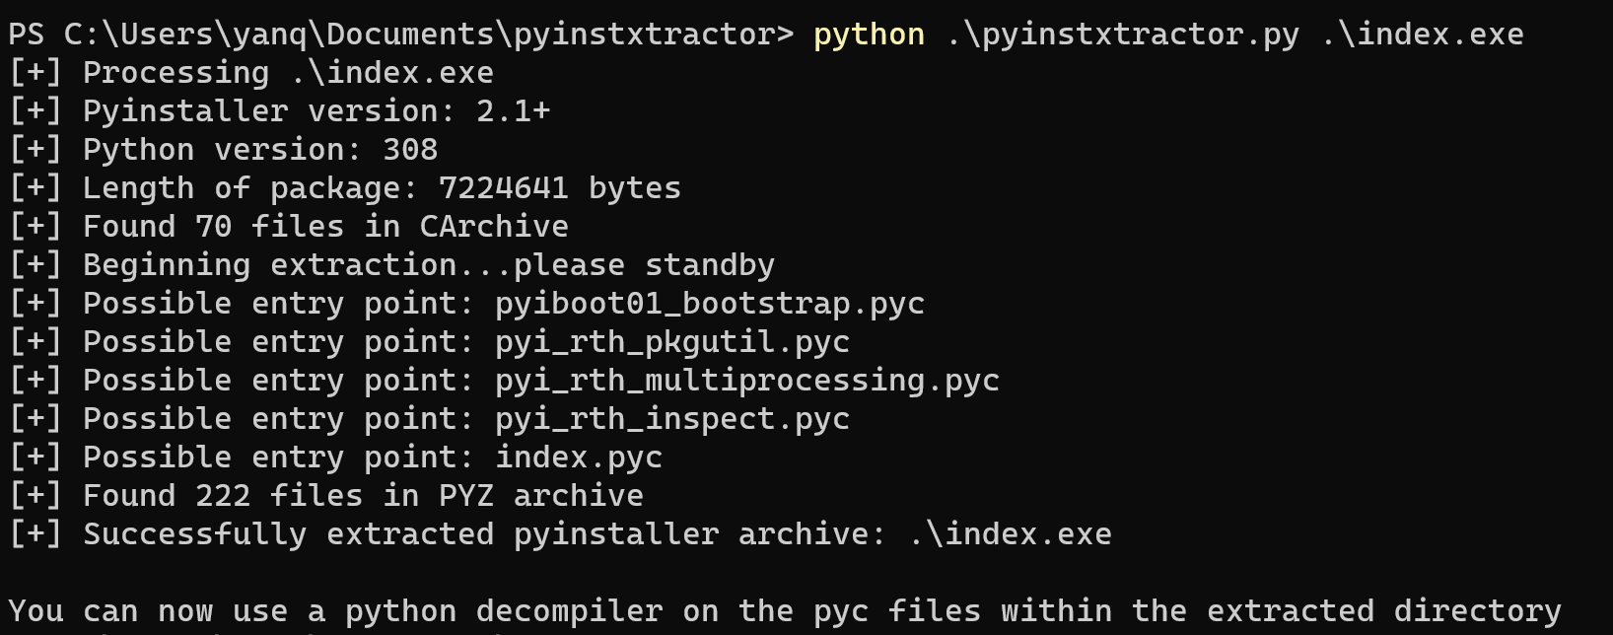Click the package length '7224641'
The image size is (1613, 635).
504,188
